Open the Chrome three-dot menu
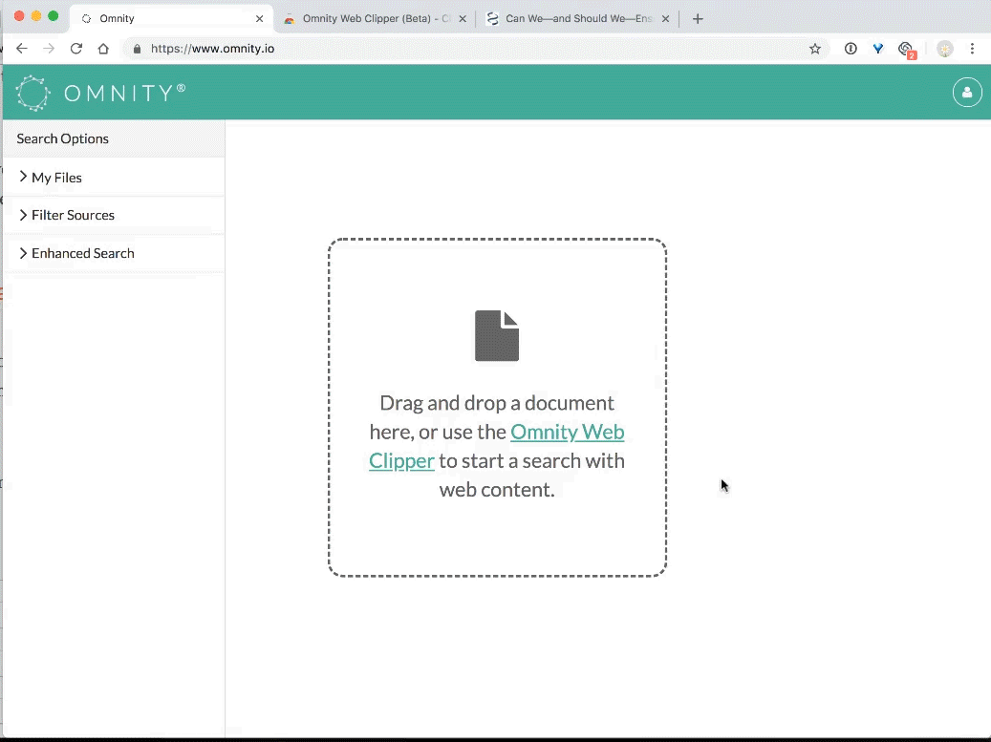Image resolution: width=991 pixels, height=742 pixels. tap(972, 49)
